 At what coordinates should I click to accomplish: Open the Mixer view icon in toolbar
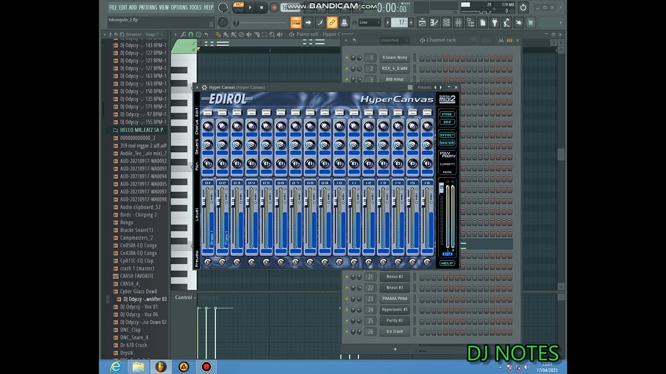(x=458, y=22)
